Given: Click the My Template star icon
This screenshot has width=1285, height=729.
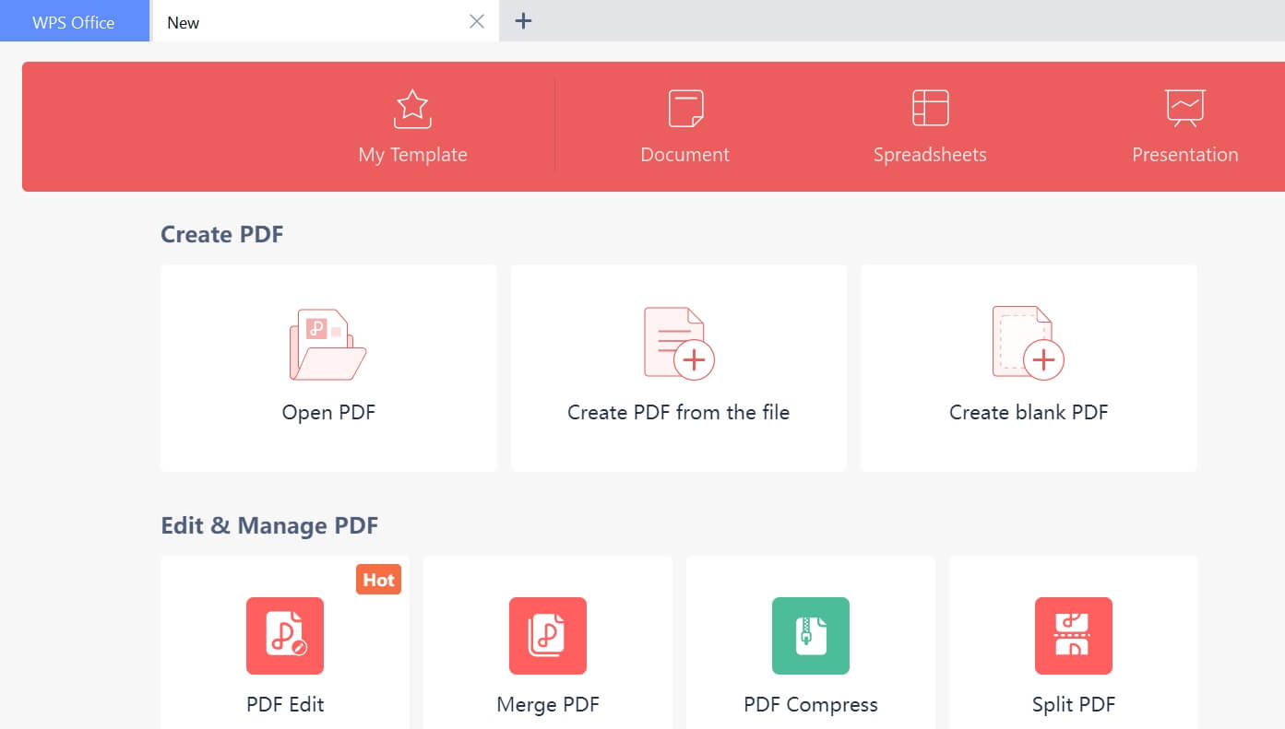Looking at the screenshot, I should (x=412, y=109).
